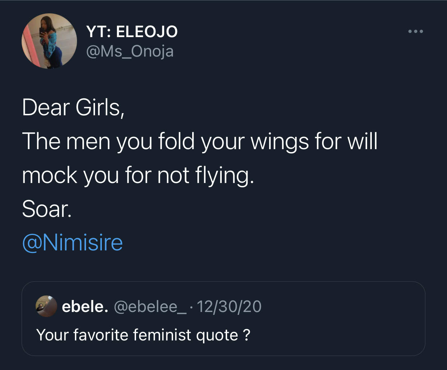Click the "mock you for not flying." line

(x=138, y=175)
